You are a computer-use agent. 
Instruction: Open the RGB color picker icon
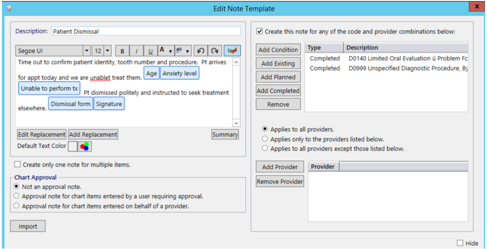(84, 146)
